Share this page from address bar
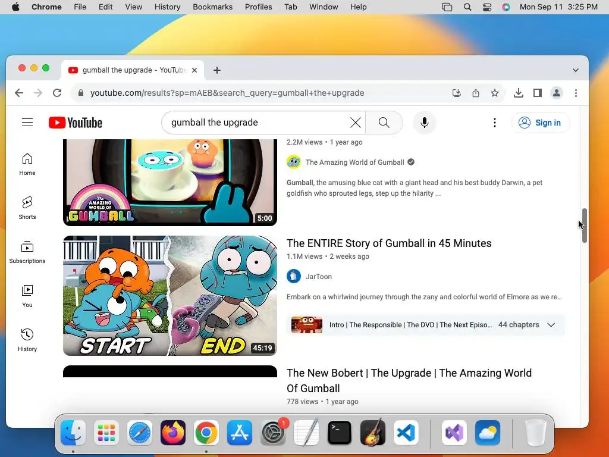This screenshot has width=609, height=457. 476,93
